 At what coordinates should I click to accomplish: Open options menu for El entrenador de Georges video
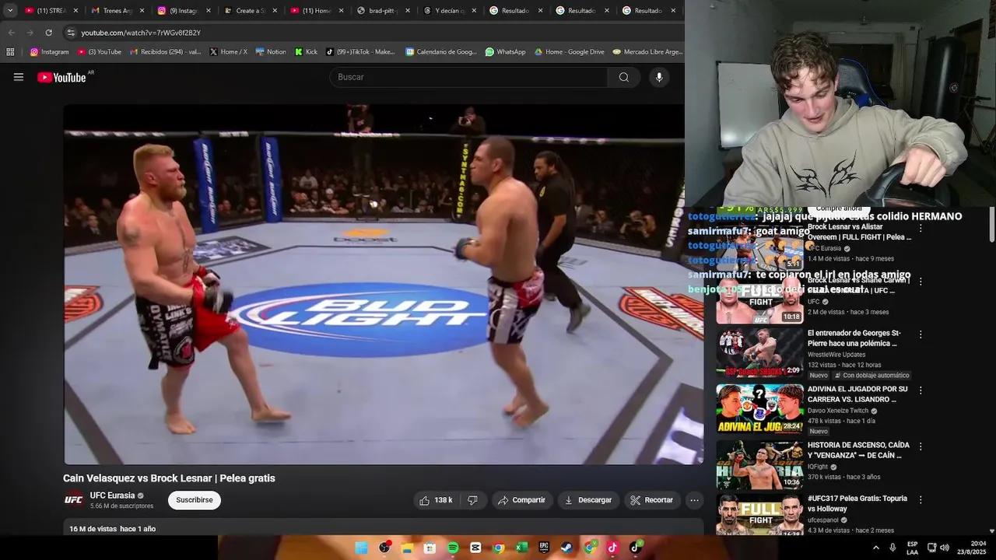[x=921, y=334]
